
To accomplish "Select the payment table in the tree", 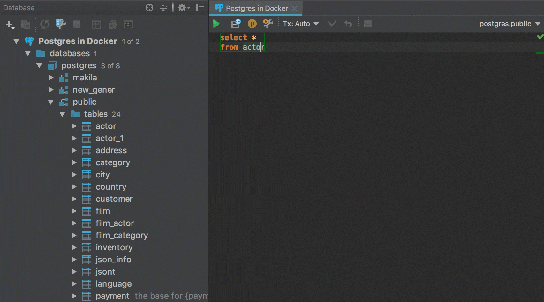I will 112,296.
